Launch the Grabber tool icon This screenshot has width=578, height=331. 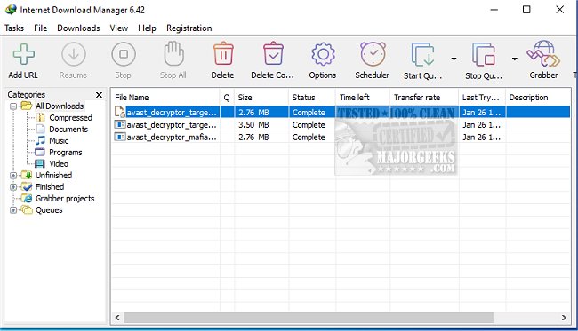(x=543, y=54)
